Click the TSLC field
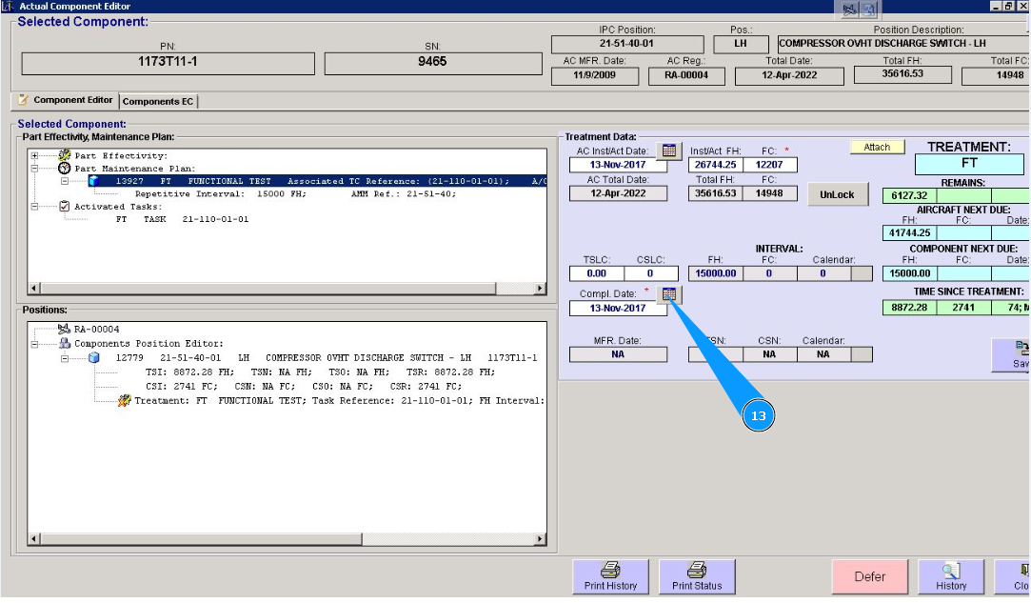The image size is (1031, 603). pos(596,273)
